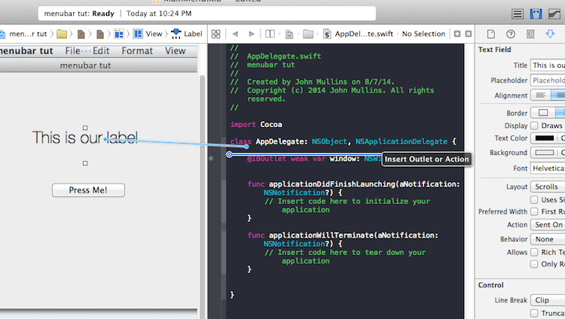The height and width of the screenshot is (319, 565).
Task: Select the Attributes inspector icon
Action: pos(550,34)
